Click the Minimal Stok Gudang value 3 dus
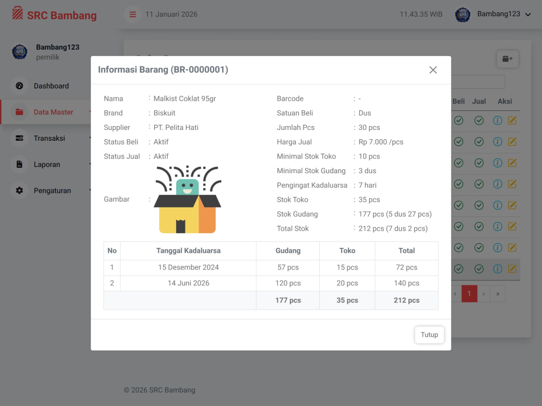The height and width of the screenshot is (406, 542). (367, 171)
